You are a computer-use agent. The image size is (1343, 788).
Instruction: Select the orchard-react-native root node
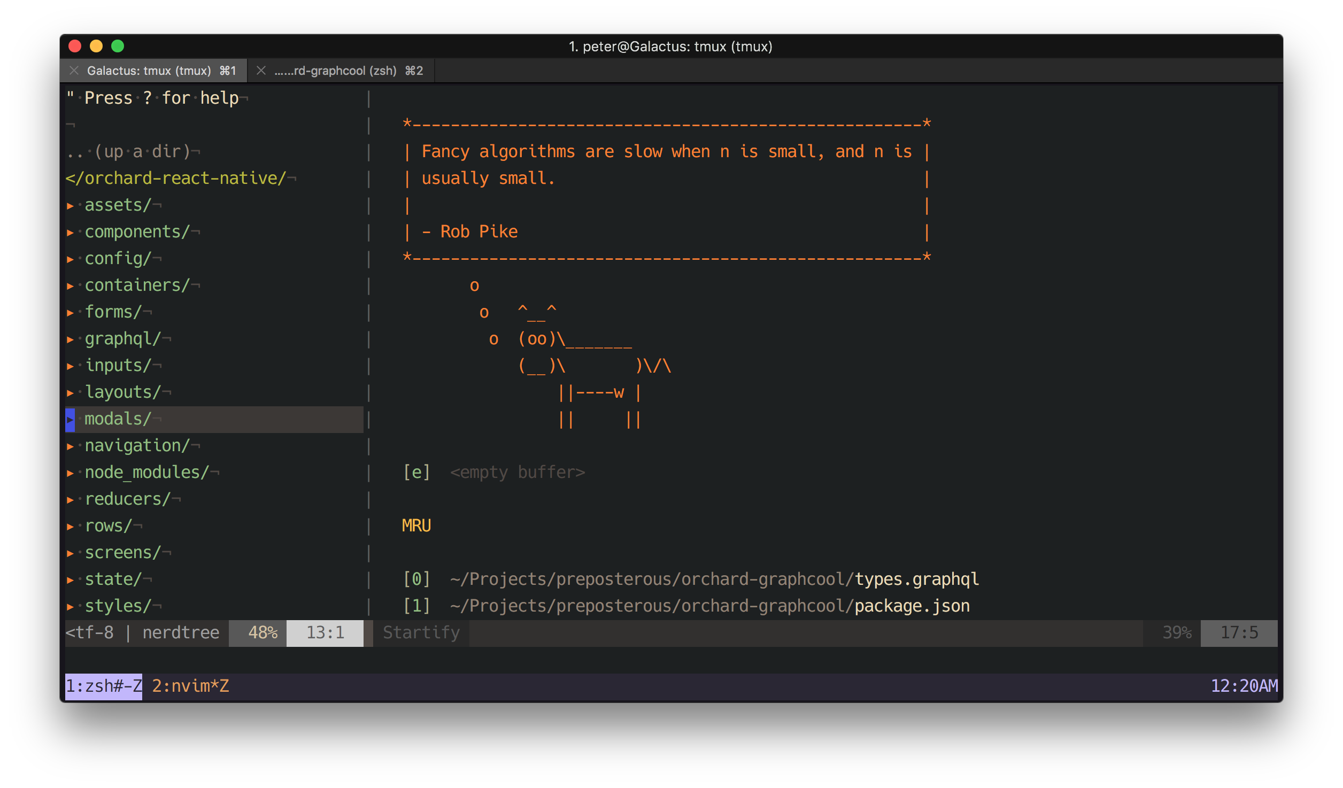click(x=176, y=178)
